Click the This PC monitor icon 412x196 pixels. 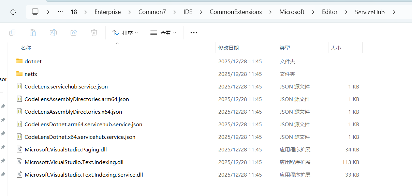35,12
